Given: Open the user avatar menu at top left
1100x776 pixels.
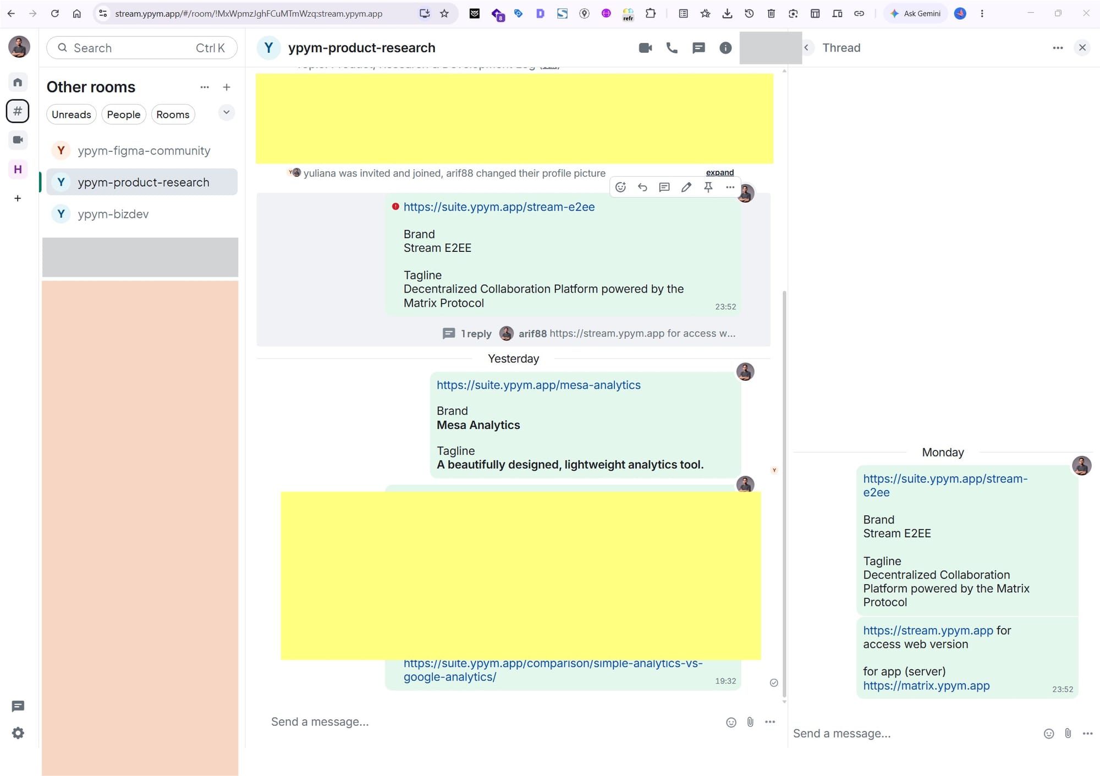Looking at the screenshot, I should (19, 47).
